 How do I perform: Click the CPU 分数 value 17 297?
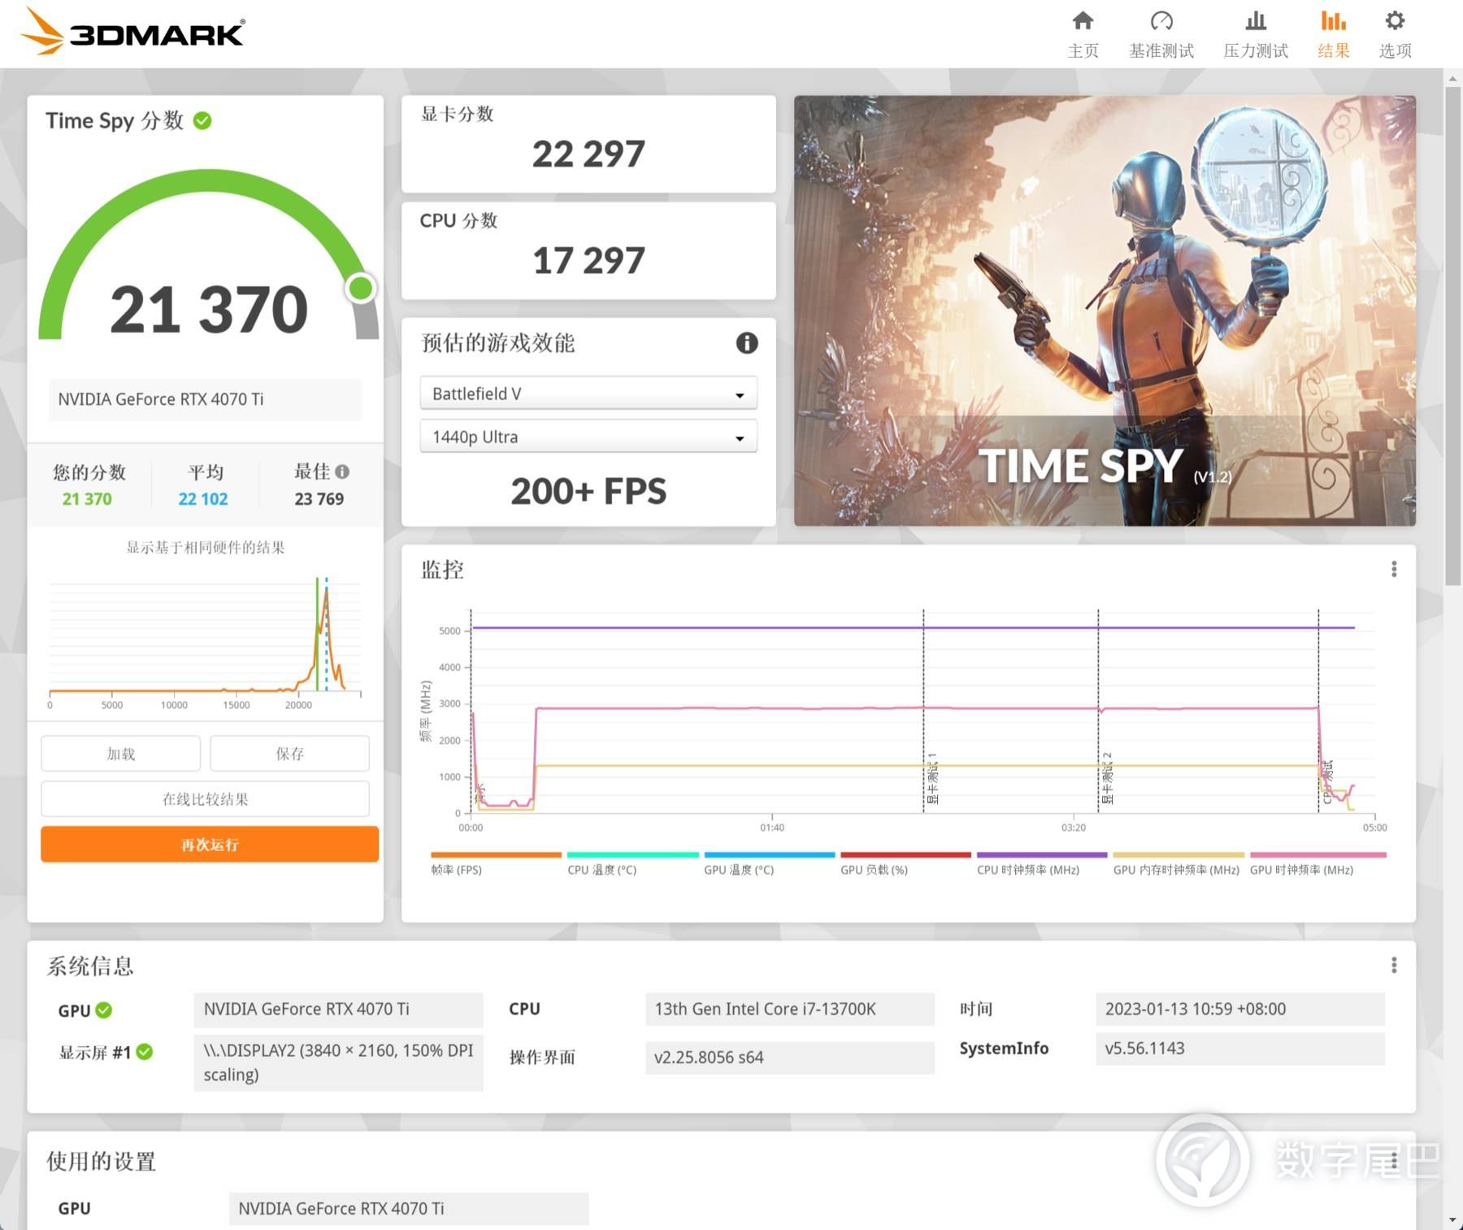tap(588, 261)
